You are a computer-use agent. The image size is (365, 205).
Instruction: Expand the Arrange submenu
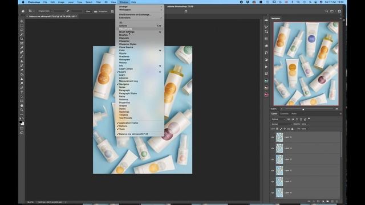(140, 6)
